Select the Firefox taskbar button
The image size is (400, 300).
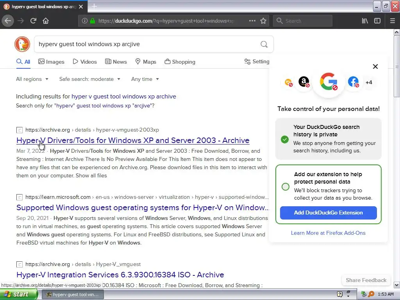[73, 295]
